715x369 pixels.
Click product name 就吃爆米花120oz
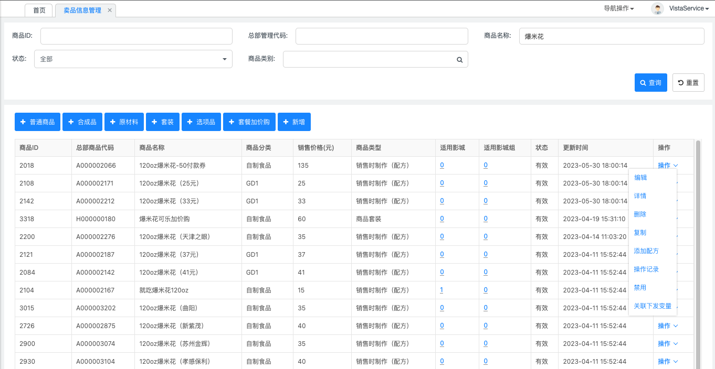pos(164,290)
